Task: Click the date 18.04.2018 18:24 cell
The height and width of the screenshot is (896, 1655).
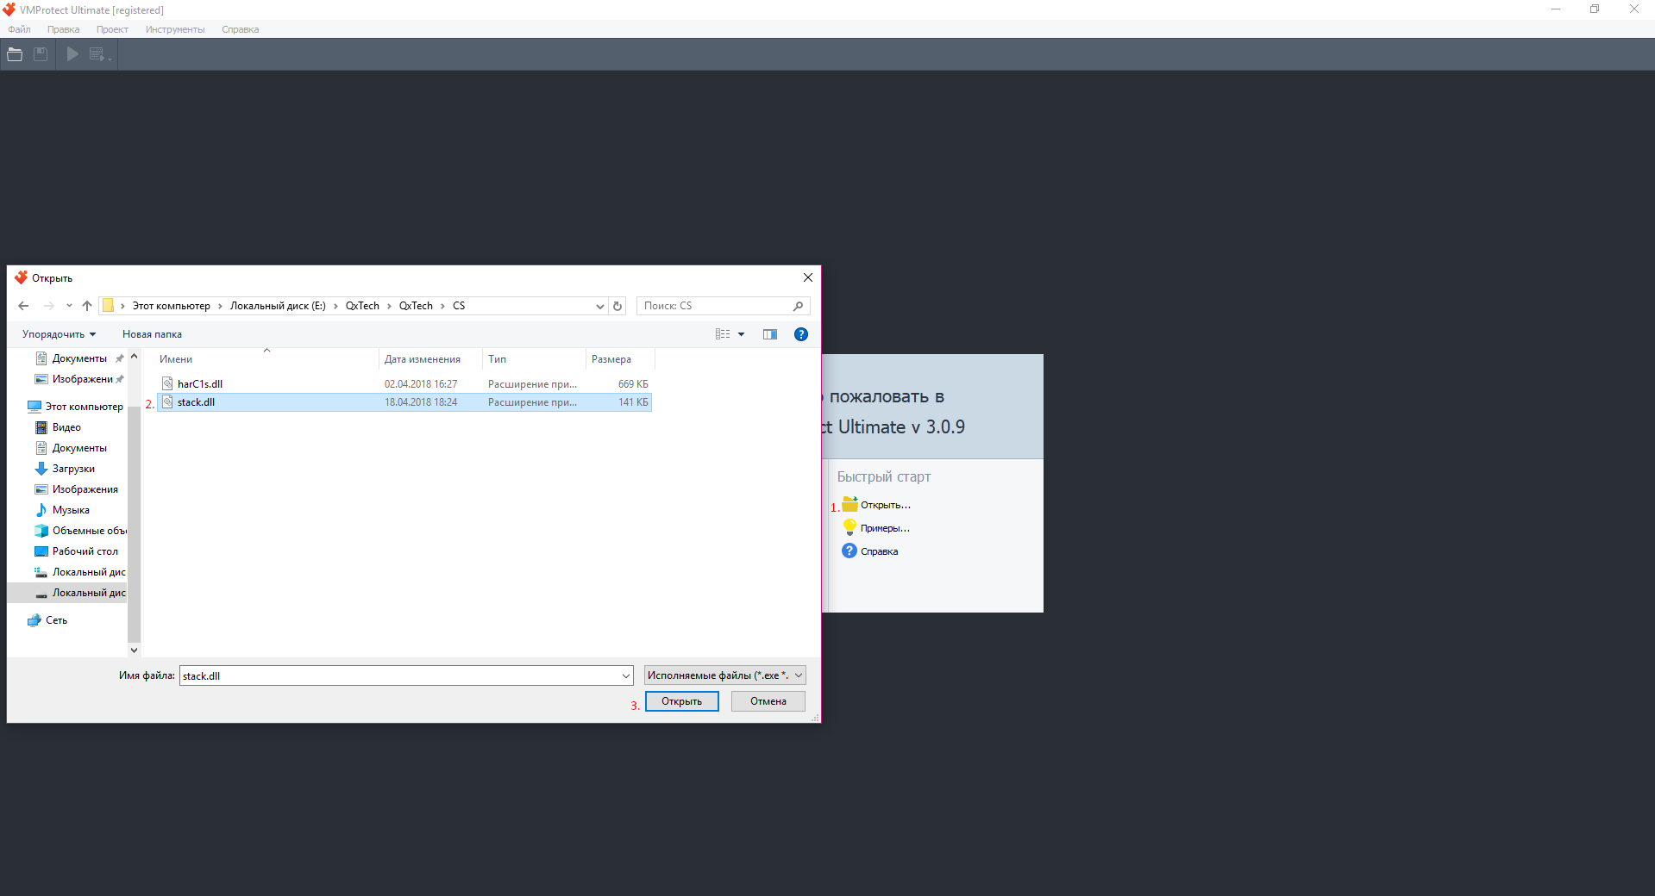Action: point(421,402)
